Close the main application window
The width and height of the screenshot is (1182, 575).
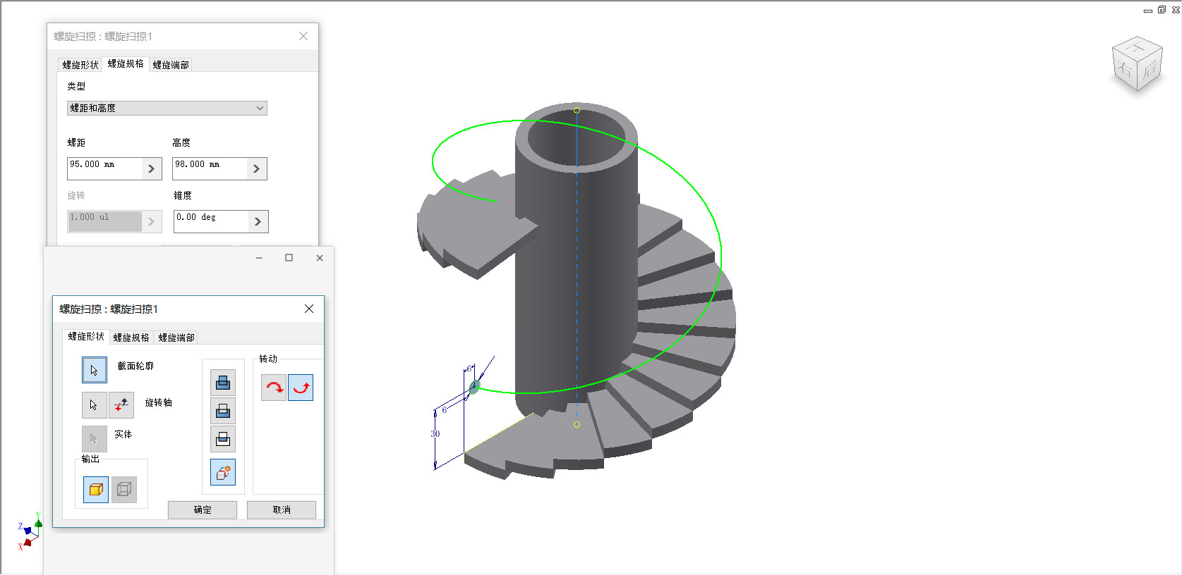1176,10
